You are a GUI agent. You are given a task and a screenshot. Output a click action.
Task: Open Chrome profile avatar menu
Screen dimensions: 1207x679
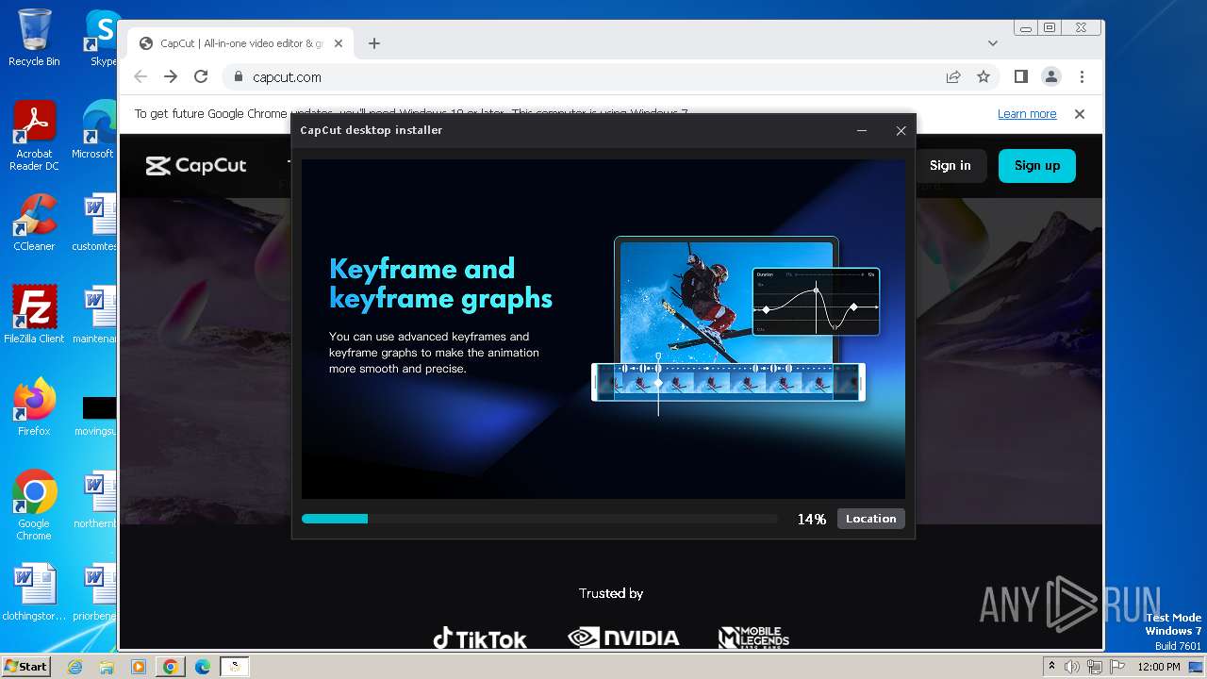tap(1051, 77)
